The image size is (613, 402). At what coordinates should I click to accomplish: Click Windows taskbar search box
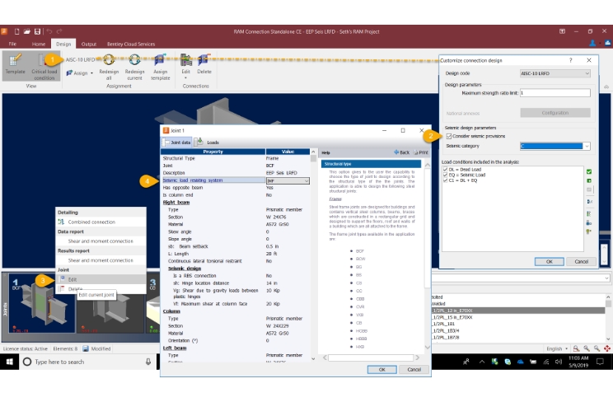point(88,362)
